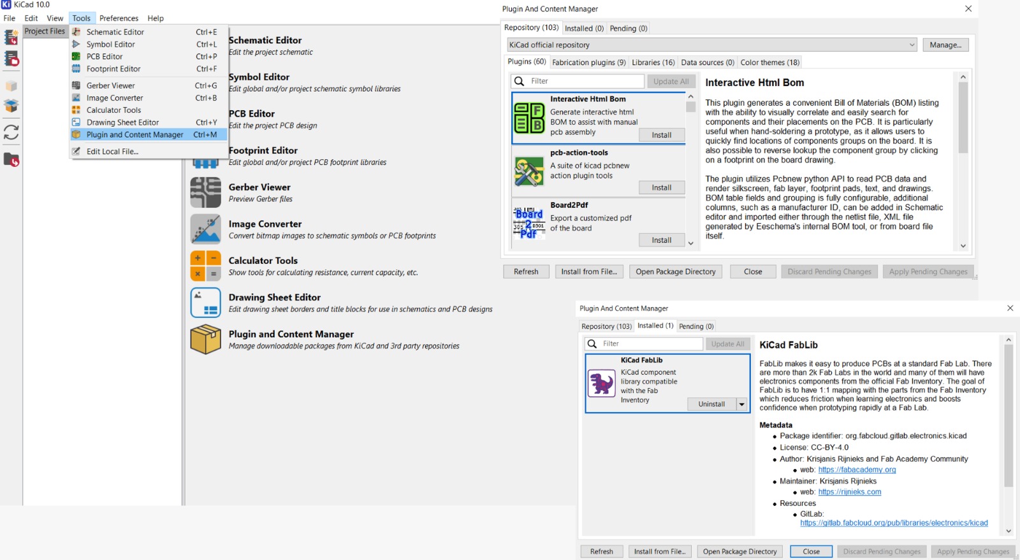This screenshot has width=1020, height=560.
Task: Open the fabacademy.org link
Action: [857, 470]
